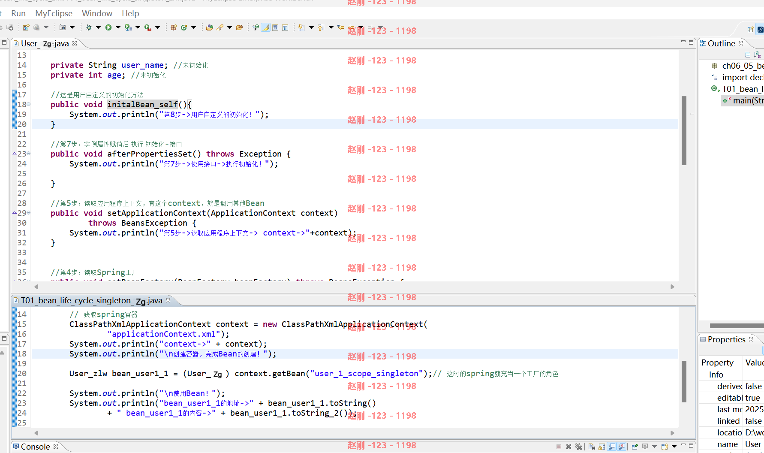Click the Open Type folder icon
Image resolution: width=764 pixels, height=453 pixels.
pos(209,27)
